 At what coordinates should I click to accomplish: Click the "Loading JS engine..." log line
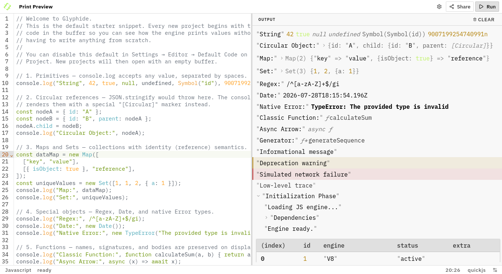[x=303, y=207]
